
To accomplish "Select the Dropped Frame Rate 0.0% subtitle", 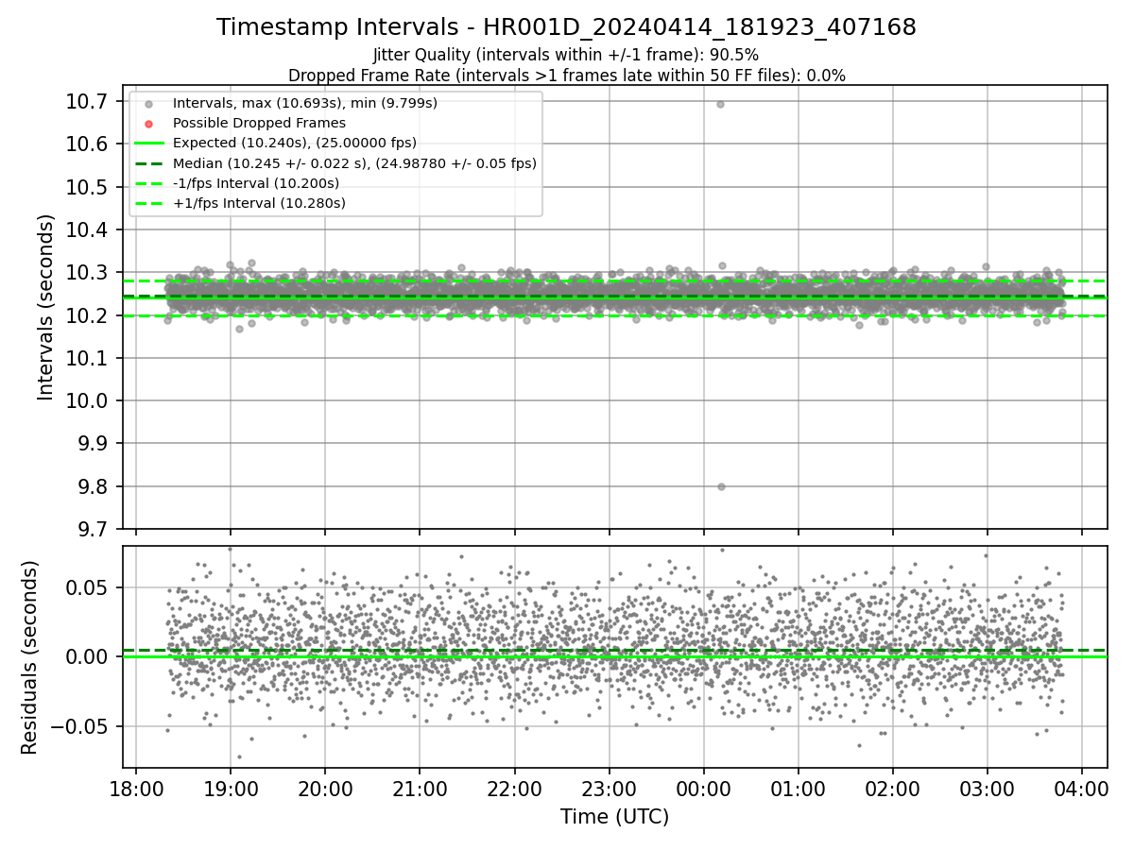I will 567,76.
